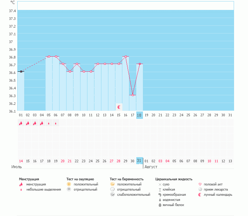Click the яичный белок legend icon

coord(159,205)
